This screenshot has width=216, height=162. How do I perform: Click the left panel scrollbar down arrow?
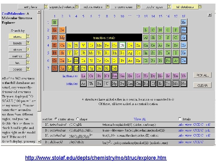(39, 142)
